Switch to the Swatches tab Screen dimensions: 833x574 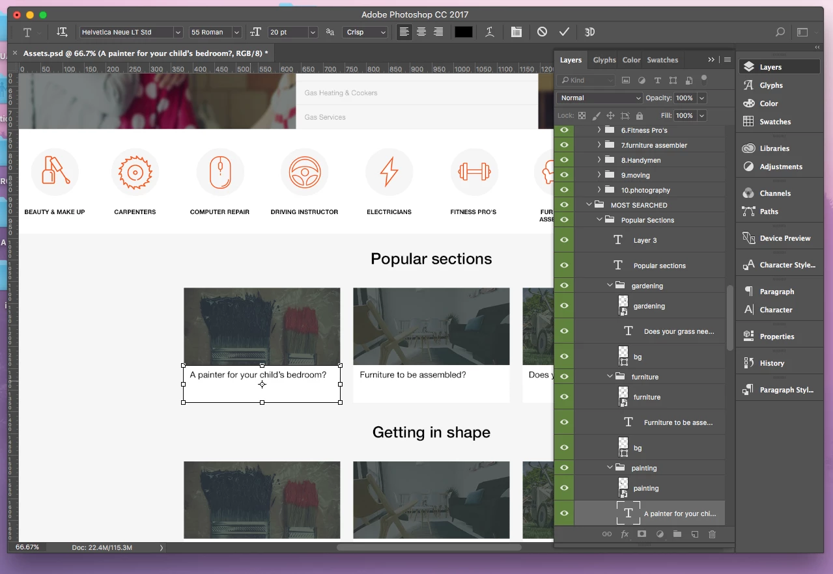662,60
